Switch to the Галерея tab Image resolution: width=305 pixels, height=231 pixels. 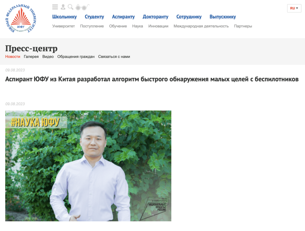tap(31, 57)
